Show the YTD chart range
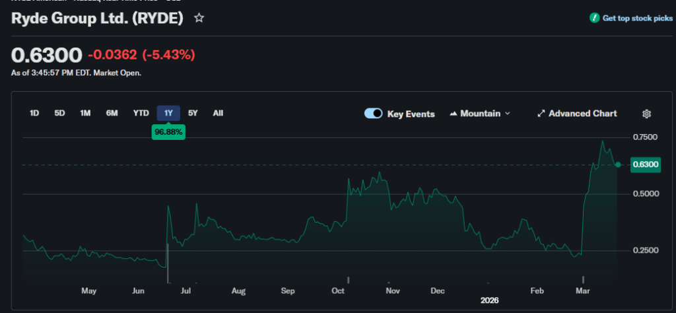 tap(141, 113)
